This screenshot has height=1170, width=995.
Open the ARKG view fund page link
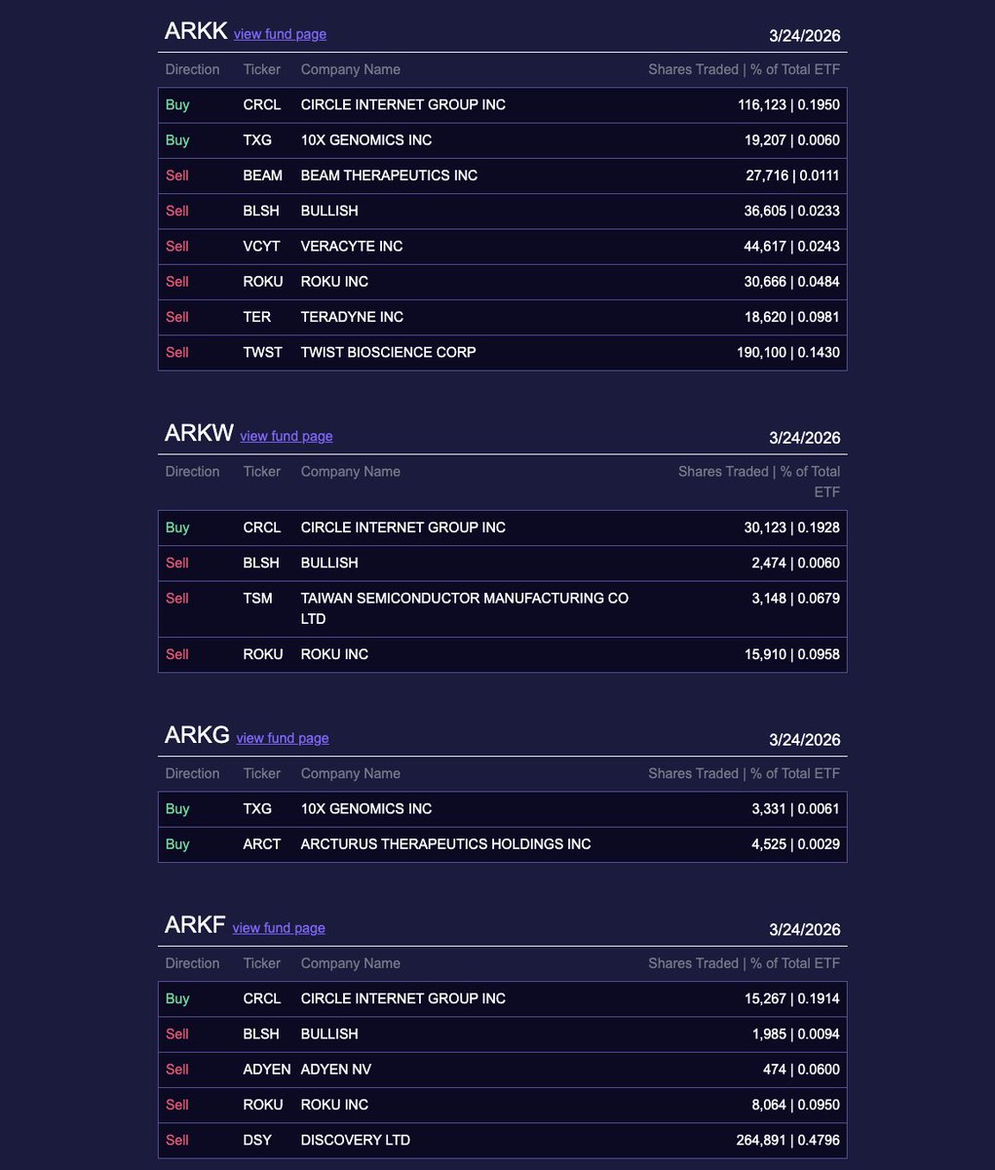283,738
